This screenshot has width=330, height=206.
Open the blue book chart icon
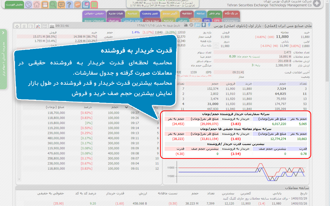(x=86, y=4)
